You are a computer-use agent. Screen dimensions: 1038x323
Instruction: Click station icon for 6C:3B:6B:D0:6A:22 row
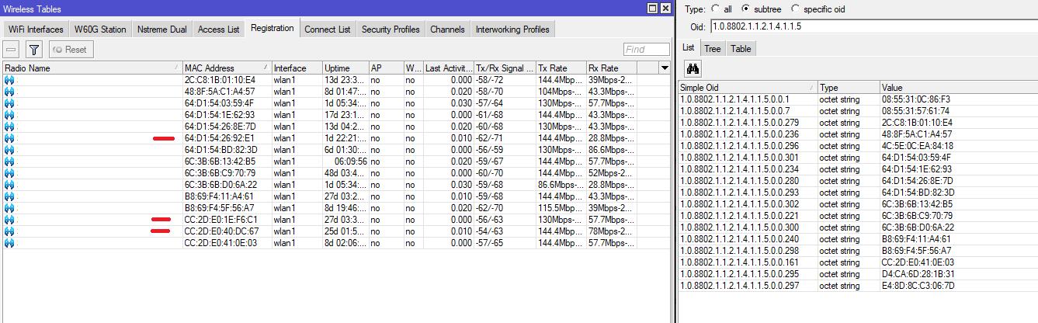(x=10, y=185)
